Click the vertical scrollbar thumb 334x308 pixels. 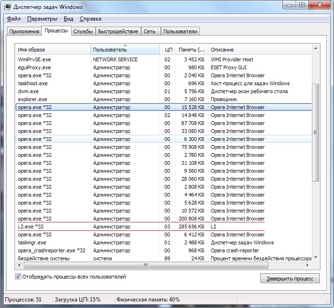[x=315, y=132]
